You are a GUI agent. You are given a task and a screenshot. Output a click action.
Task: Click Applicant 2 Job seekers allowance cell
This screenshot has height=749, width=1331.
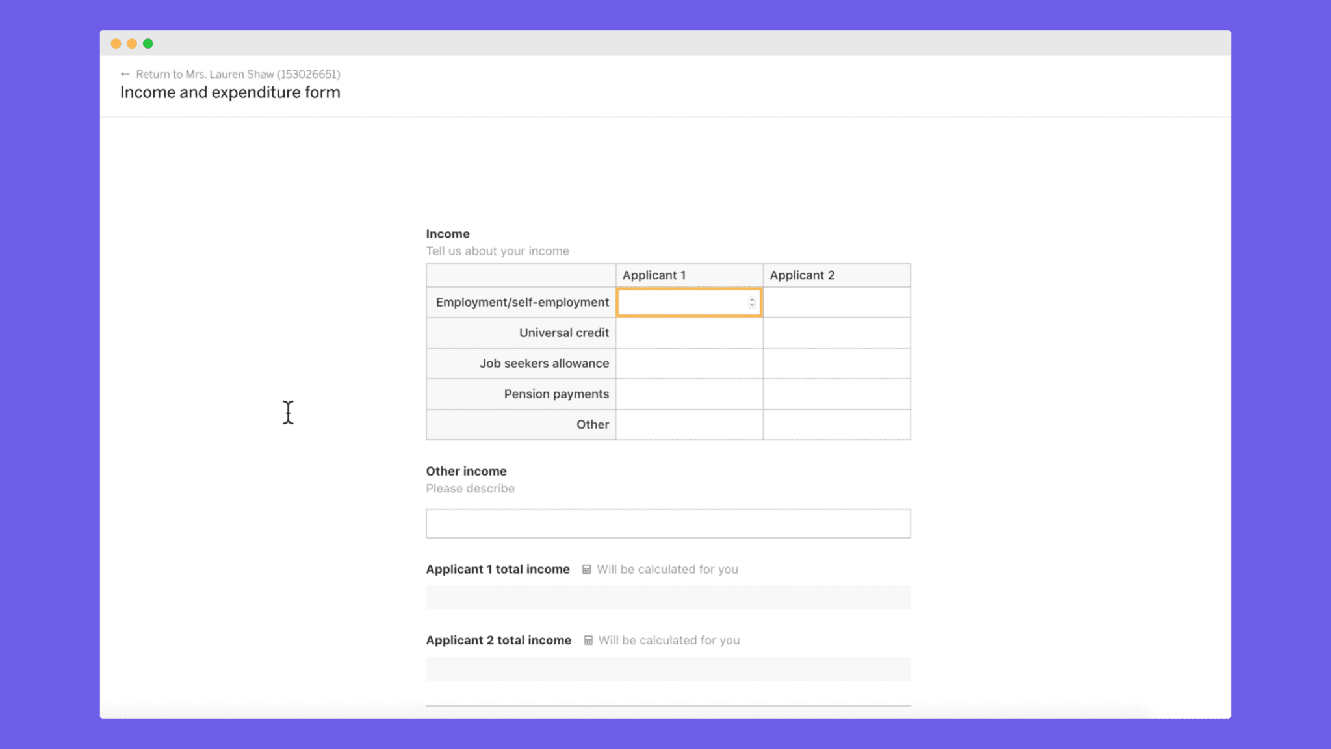(x=836, y=363)
